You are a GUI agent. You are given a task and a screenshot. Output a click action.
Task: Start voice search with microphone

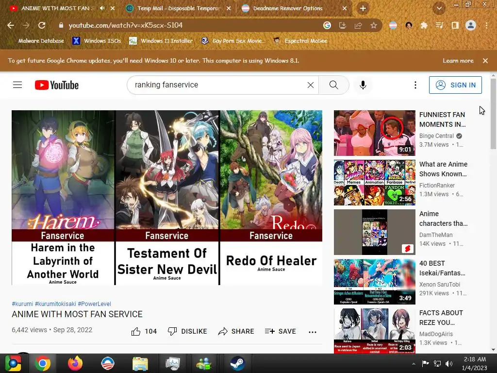click(363, 85)
